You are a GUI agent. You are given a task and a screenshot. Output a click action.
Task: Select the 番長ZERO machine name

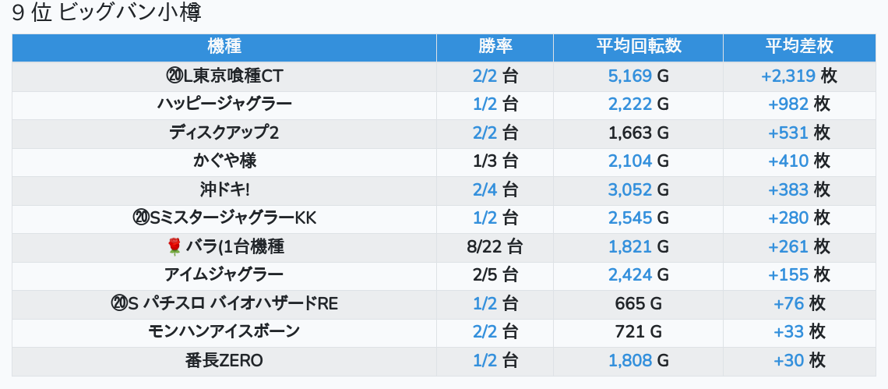224,361
